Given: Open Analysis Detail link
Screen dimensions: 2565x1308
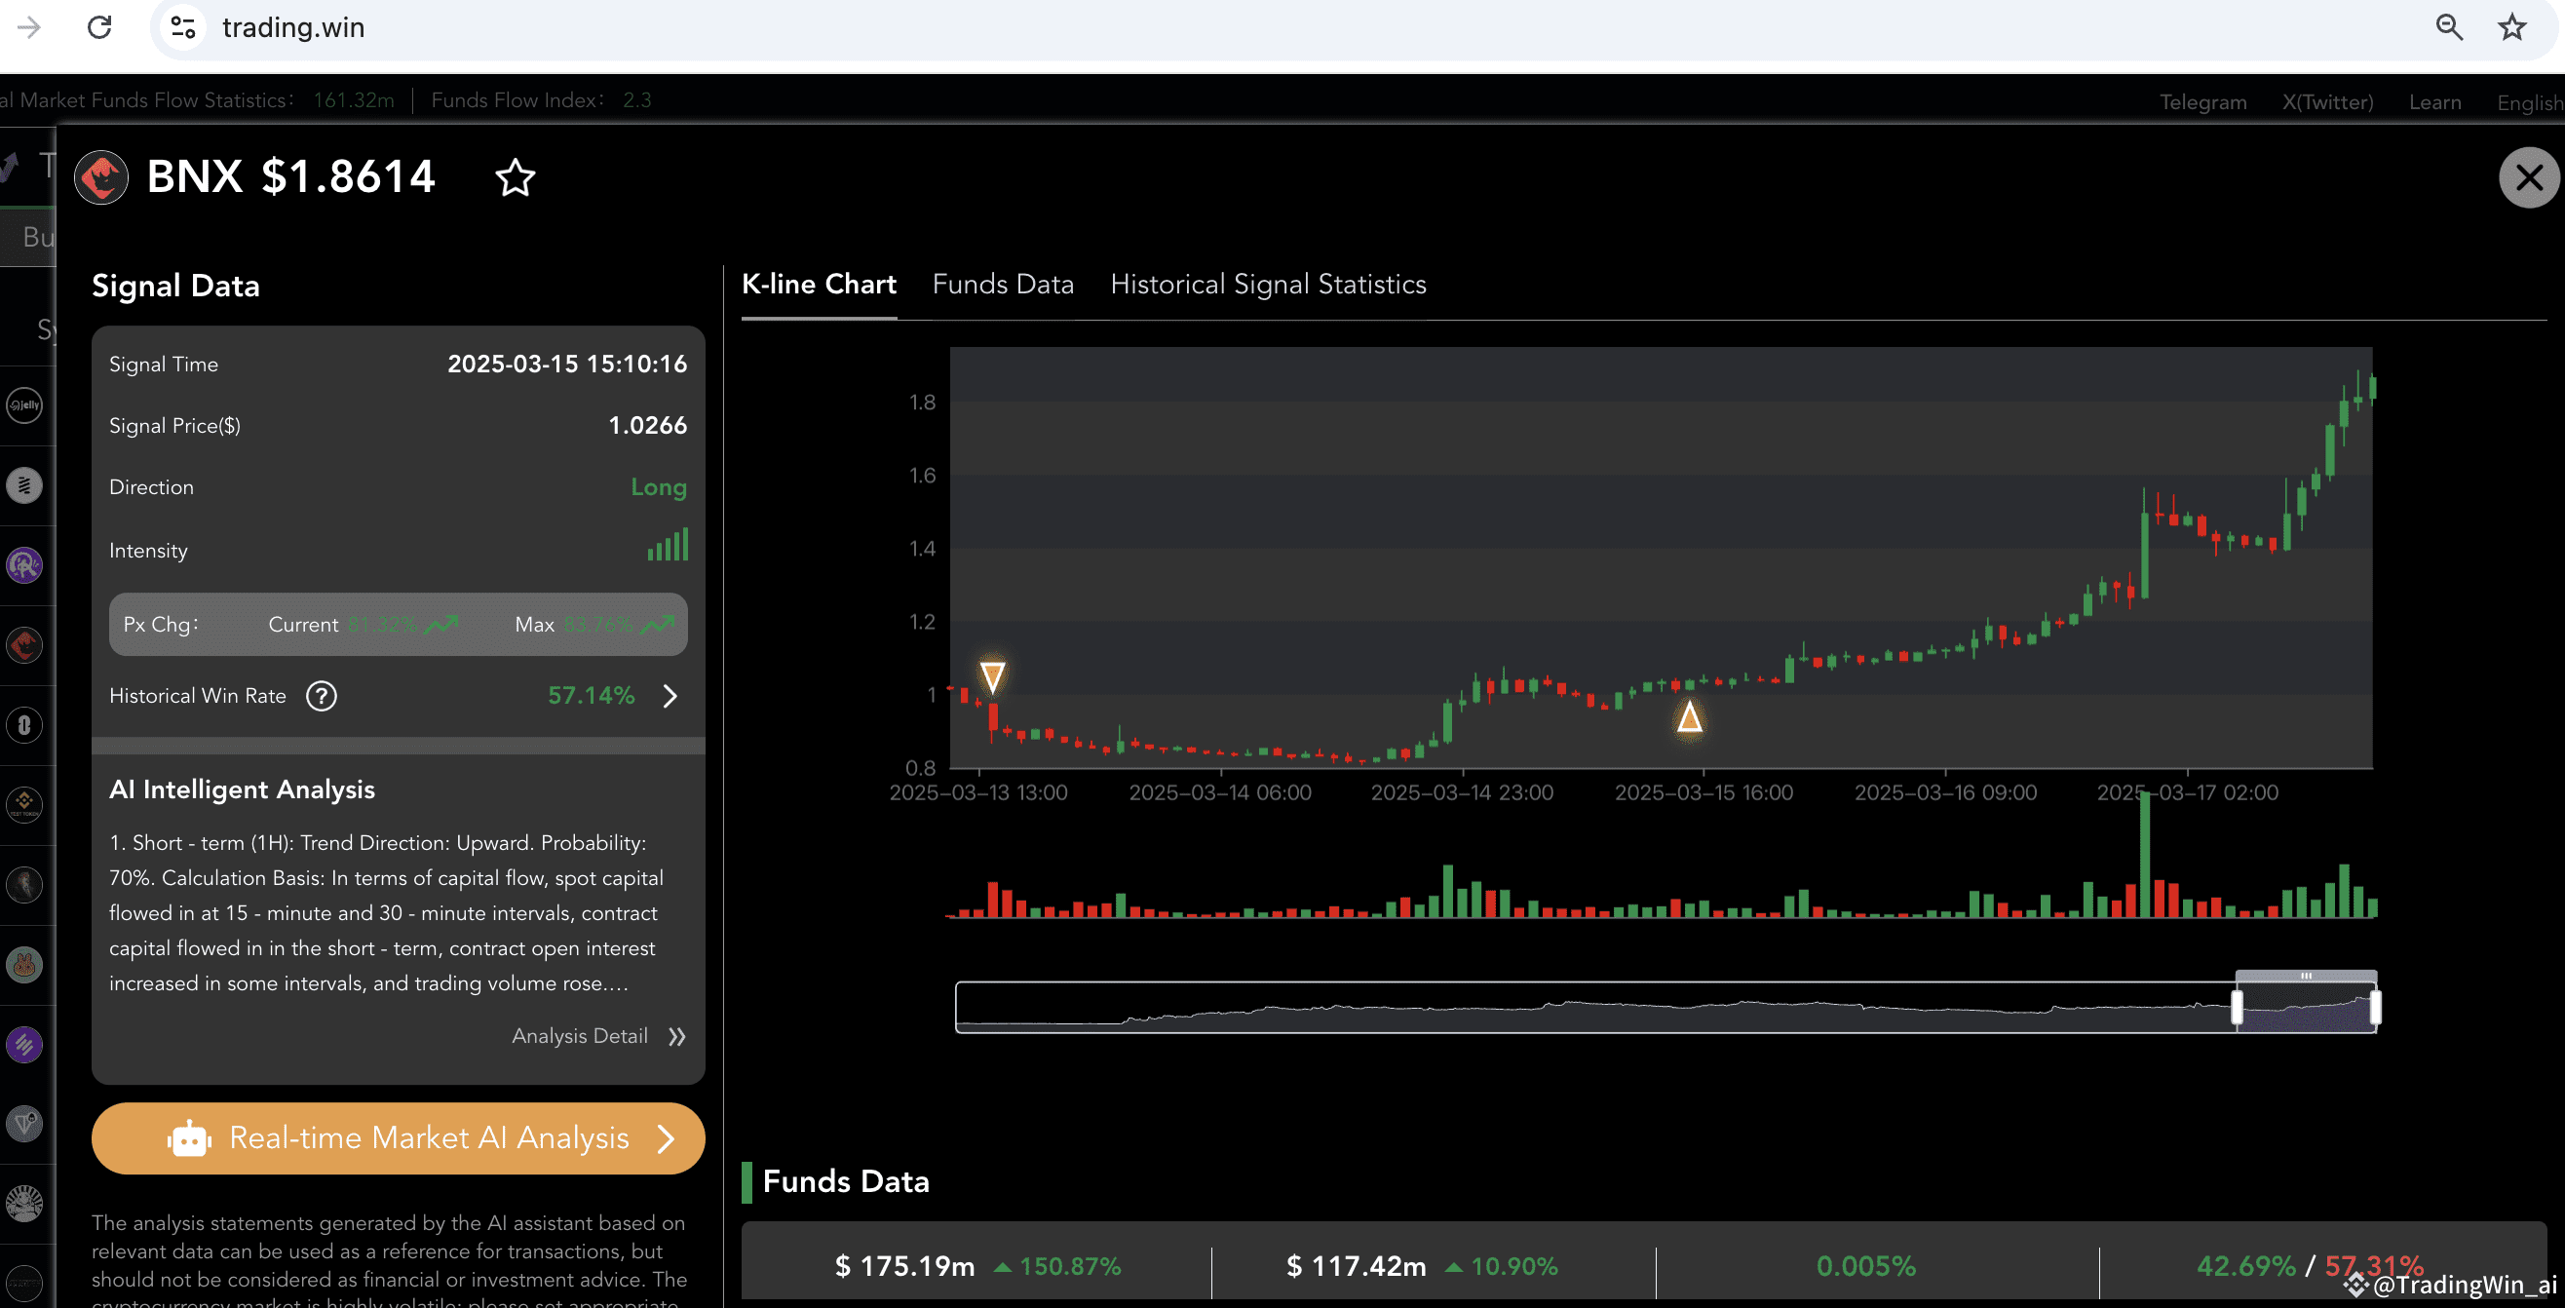Looking at the screenshot, I should click(598, 1036).
